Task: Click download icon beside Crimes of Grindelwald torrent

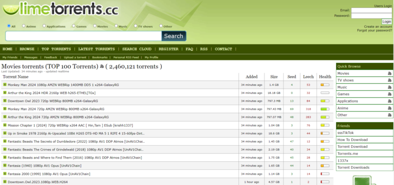Action: [x=5, y=149]
